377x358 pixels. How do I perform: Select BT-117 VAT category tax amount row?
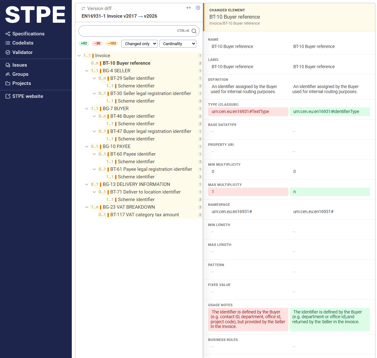[150, 215]
